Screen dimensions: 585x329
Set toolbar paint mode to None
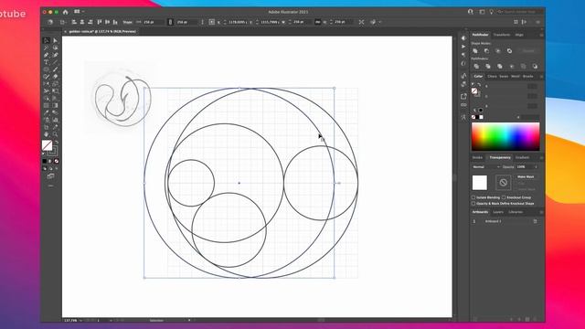pyautogui.click(x=57, y=161)
